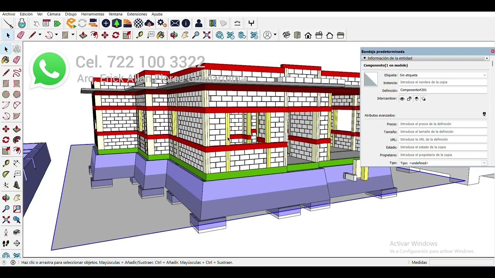Image resolution: width=495 pixels, height=278 pixels.
Task: Select the Axes tool in left toolbar
Action: (x=6, y=185)
